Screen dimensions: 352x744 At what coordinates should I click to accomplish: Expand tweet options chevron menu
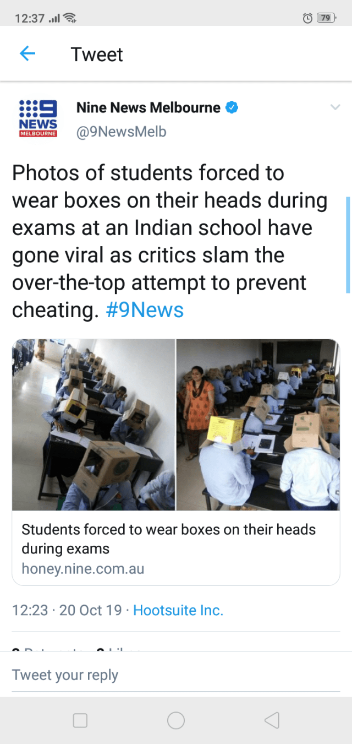click(x=335, y=107)
